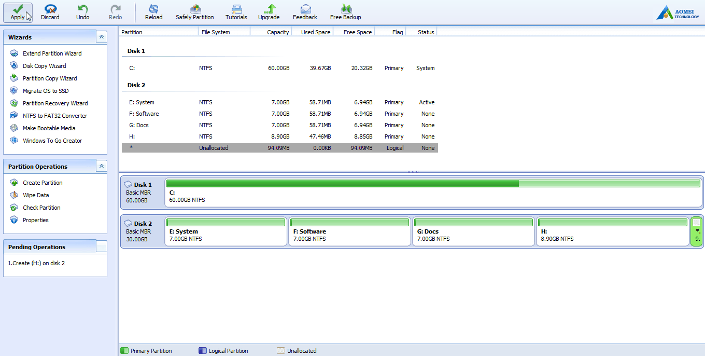This screenshot has width=705, height=356.
Task: Click Logical Partition legend swatch
Action: (x=202, y=351)
